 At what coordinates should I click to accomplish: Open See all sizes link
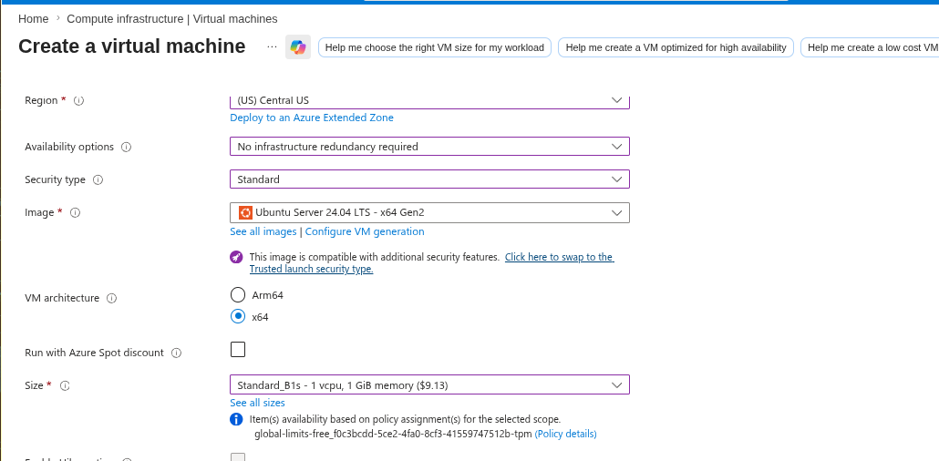257,403
